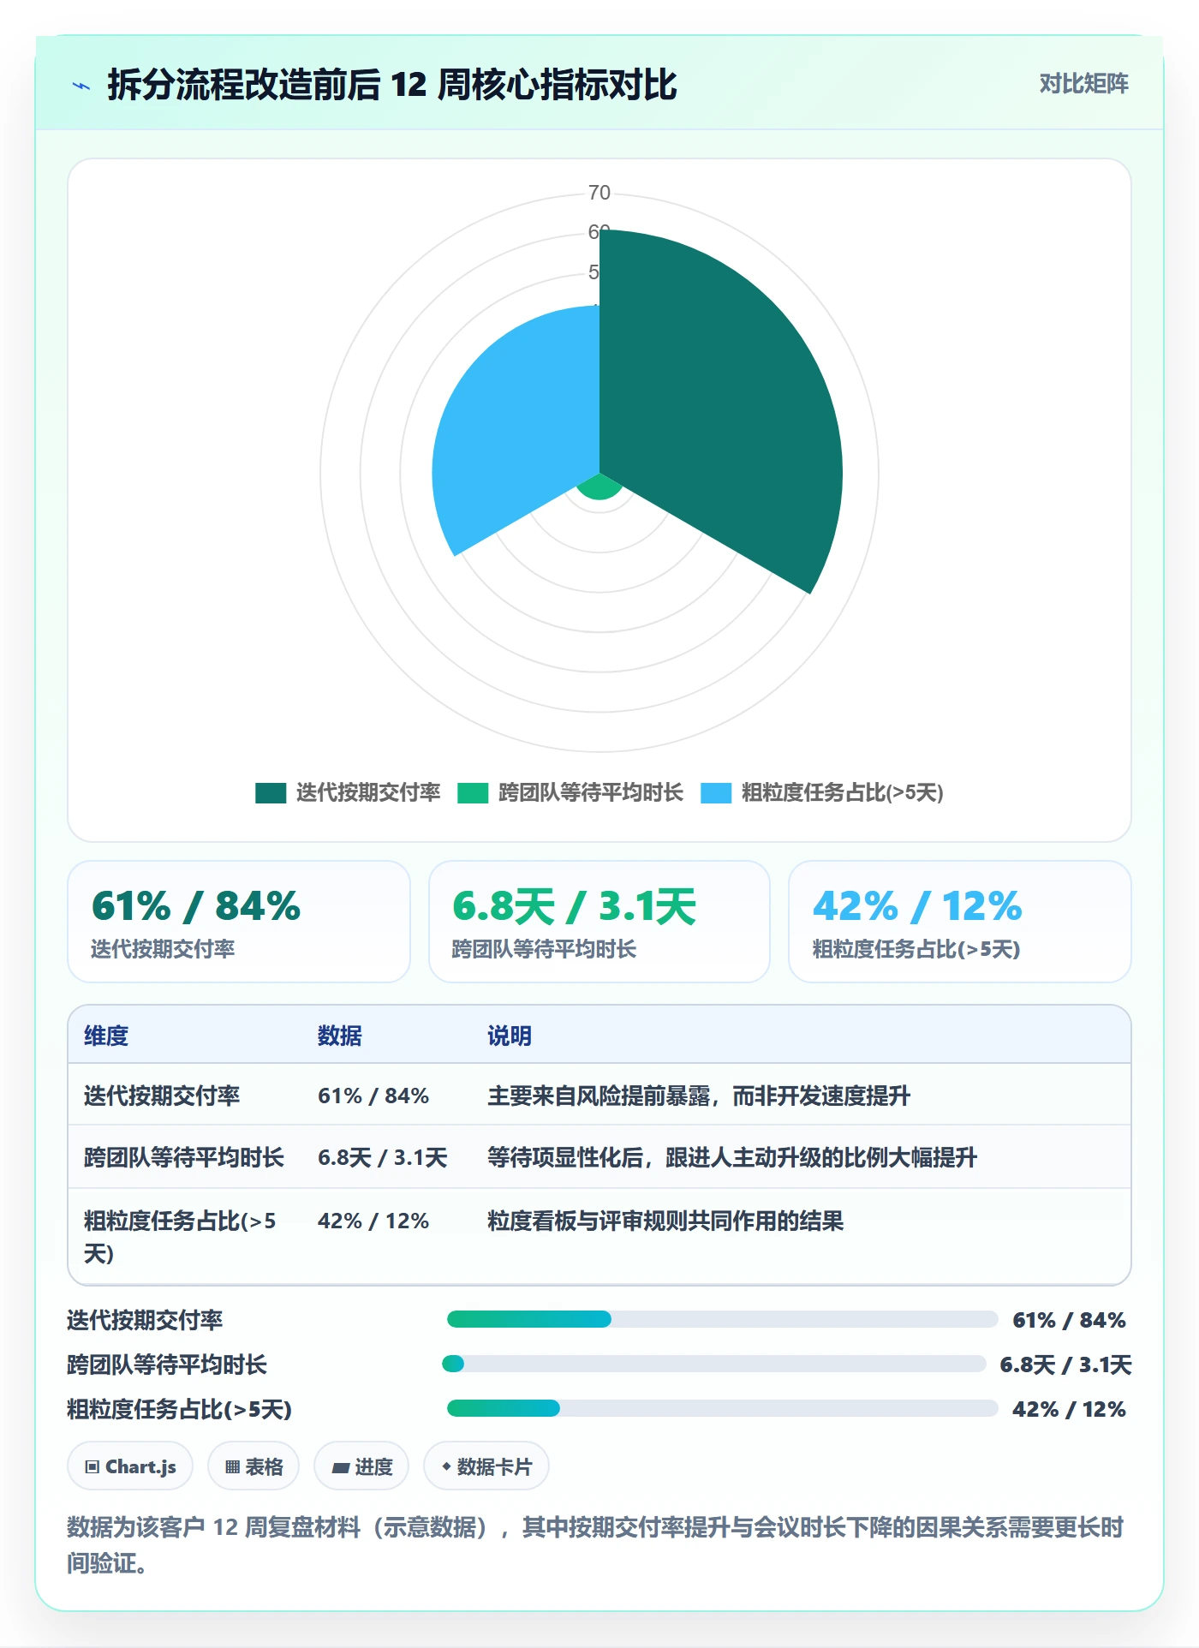Click the lightning icon beside the title
This screenshot has height=1648, width=1199.
tap(81, 86)
